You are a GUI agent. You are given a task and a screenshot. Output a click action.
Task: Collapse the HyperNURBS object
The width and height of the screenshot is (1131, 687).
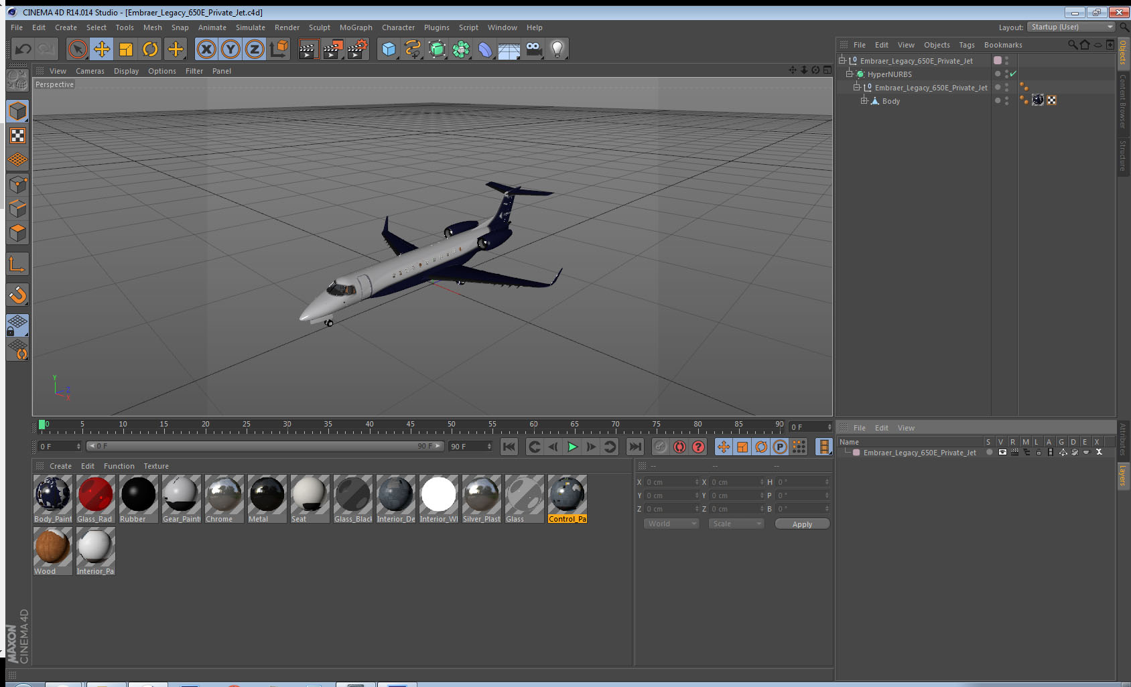[849, 74]
